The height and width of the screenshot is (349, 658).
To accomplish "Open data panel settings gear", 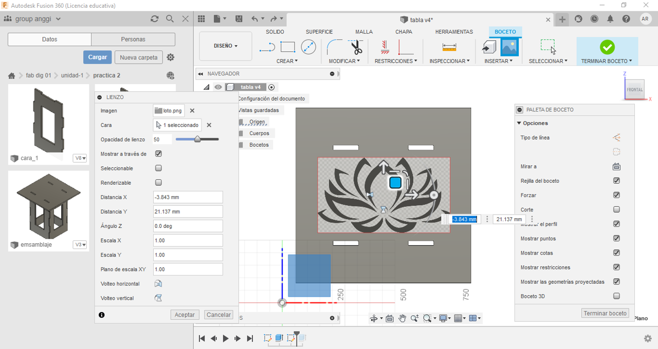I will click(x=171, y=57).
